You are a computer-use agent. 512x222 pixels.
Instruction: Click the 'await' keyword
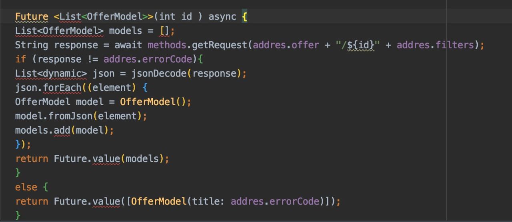(128, 45)
